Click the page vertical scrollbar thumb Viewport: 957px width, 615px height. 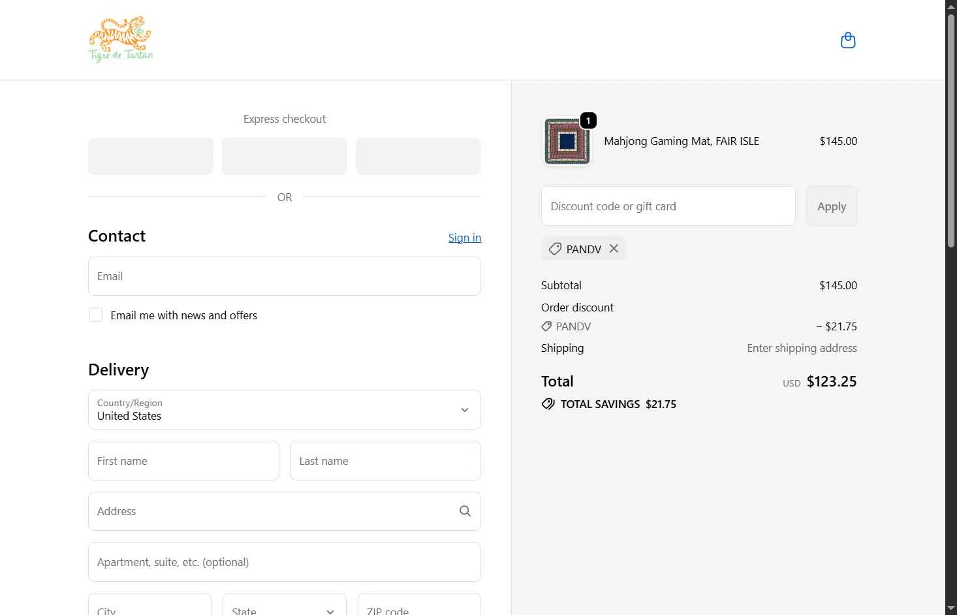(x=951, y=131)
